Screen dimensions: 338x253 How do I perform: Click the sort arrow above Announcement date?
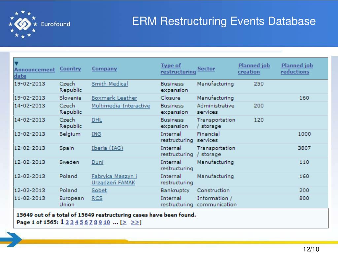click(17, 64)
